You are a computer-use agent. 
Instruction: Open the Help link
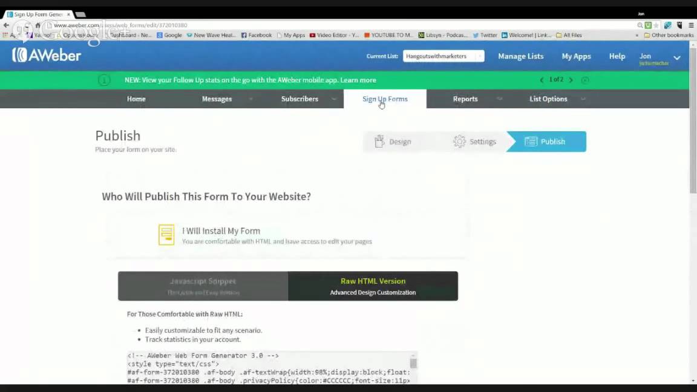[617, 56]
